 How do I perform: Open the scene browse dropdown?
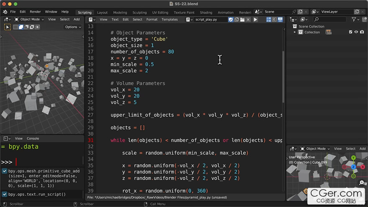(x=258, y=12)
